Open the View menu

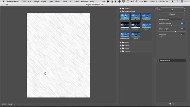76,1
